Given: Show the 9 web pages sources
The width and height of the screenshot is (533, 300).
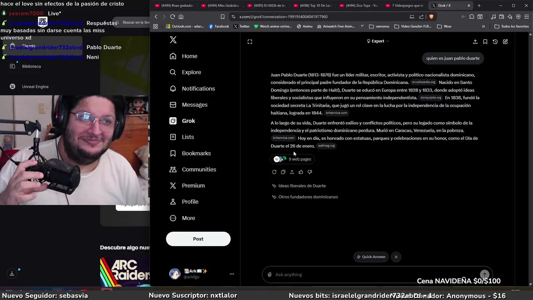Looking at the screenshot, I should point(293,159).
